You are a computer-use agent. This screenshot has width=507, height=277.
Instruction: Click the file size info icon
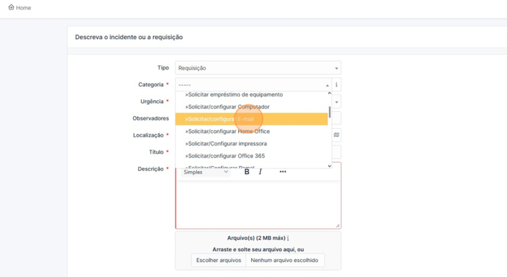pos(288,238)
